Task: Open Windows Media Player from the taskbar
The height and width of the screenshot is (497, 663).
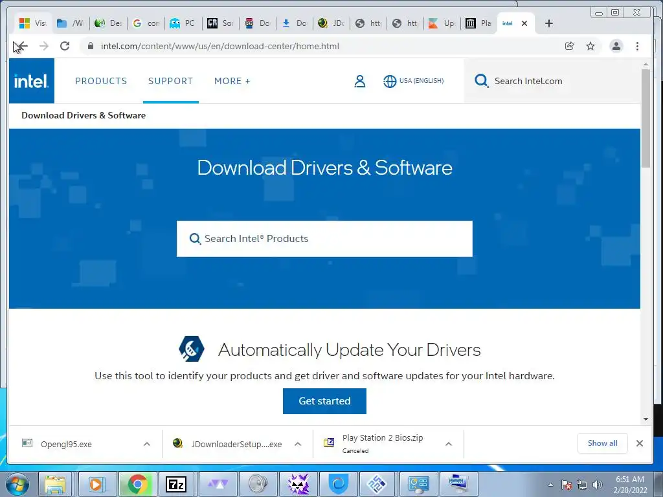Action: pos(97,484)
